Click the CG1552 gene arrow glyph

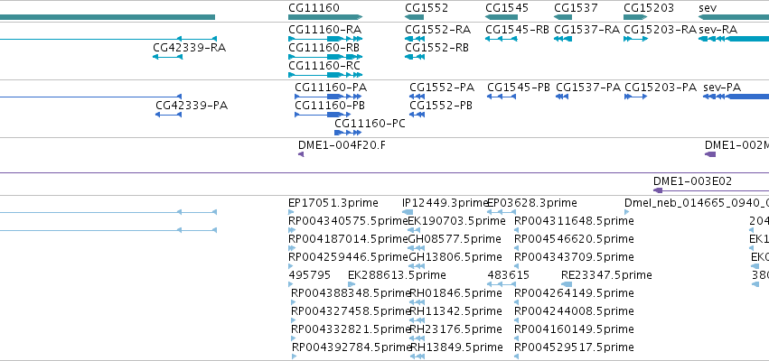(x=415, y=17)
